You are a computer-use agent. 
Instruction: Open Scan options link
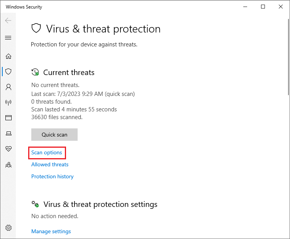pos(47,152)
